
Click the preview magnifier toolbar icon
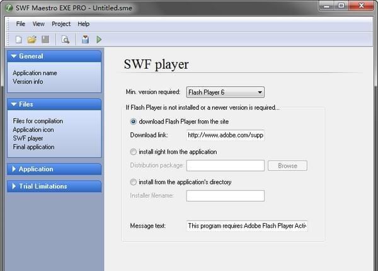click(66, 39)
